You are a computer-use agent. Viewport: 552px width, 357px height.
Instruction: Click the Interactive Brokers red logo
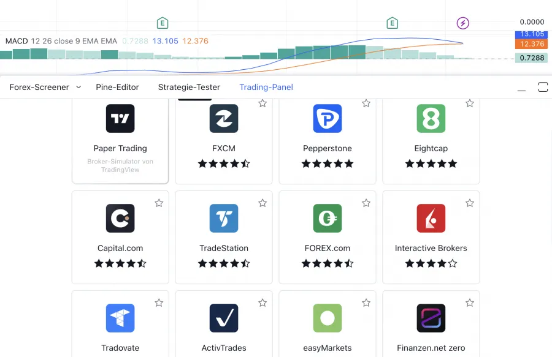click(431, 219)
